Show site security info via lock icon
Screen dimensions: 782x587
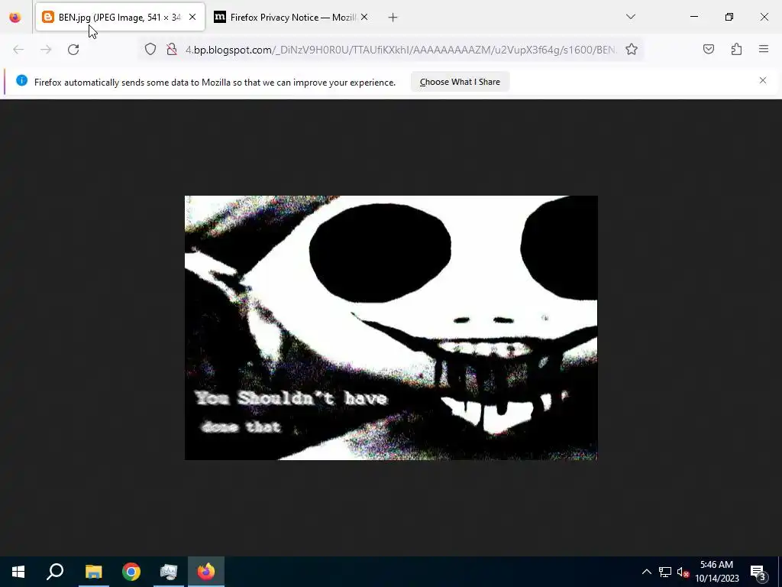click(x=172, y=50)
